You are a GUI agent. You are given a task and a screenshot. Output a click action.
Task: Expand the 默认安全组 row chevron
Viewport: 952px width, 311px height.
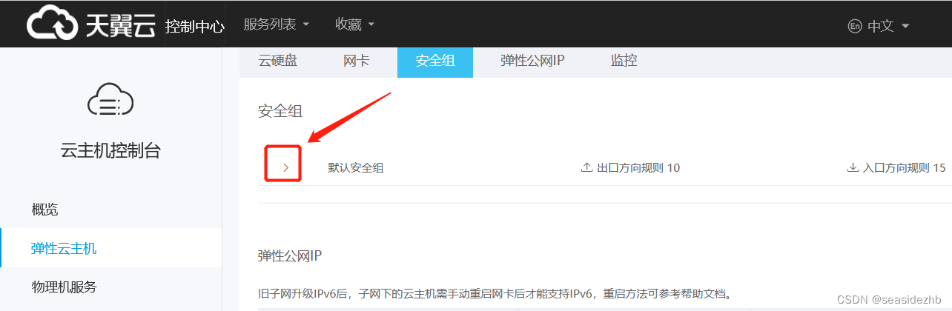(x=285, y=168)
